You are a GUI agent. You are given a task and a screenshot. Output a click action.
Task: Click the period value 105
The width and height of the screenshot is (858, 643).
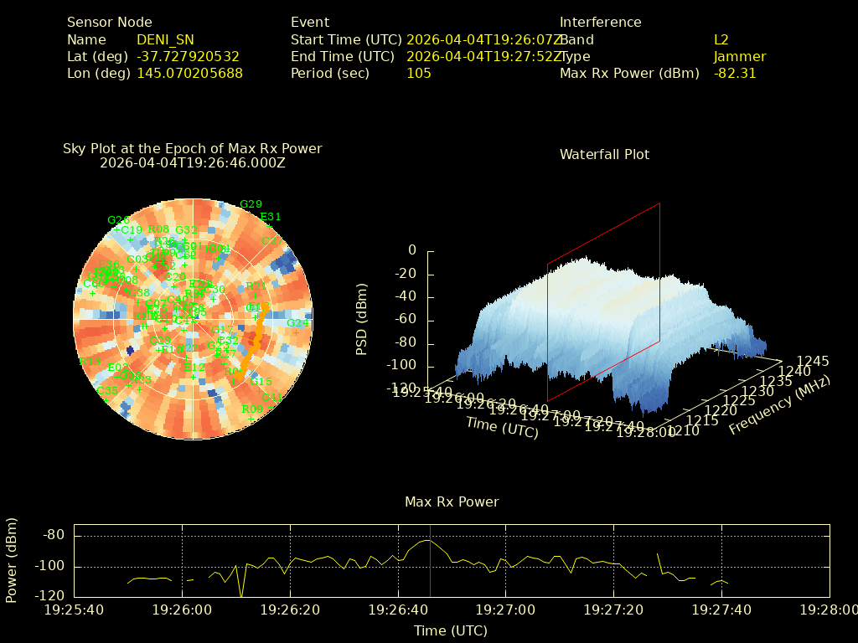[418, 73]
